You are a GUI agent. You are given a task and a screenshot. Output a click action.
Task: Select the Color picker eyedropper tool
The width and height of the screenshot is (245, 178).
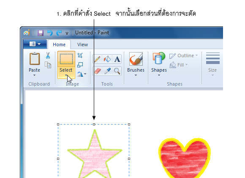point(107,71)
